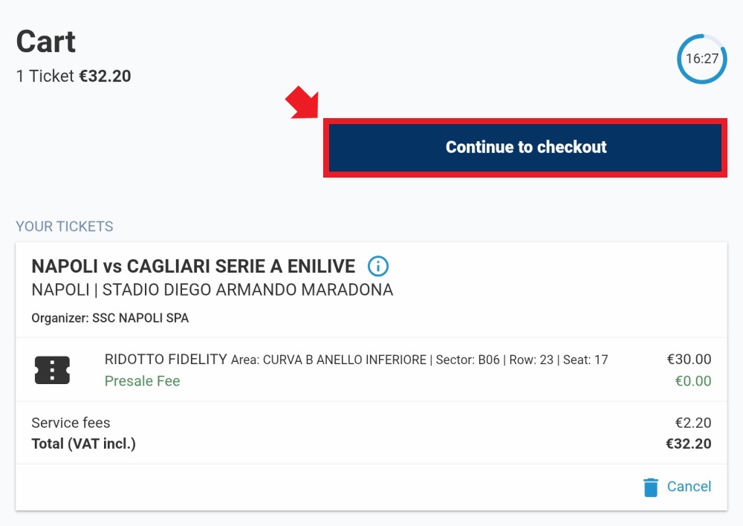Image resolution: width=743 pixels, height=526 pixels.
Task: Click the Total (VAT incl.) label
Action: (x=83, y=444)
